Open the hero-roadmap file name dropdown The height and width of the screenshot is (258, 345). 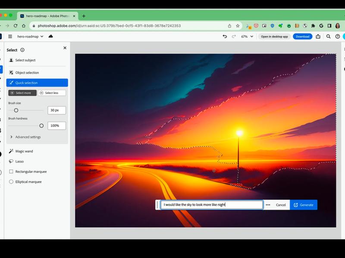click(x=30, y=37)
